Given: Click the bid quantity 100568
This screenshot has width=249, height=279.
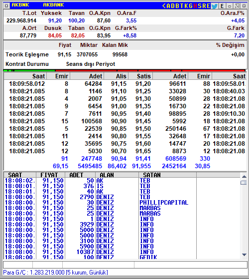Looking at the screenshot, I should point(92,121).
